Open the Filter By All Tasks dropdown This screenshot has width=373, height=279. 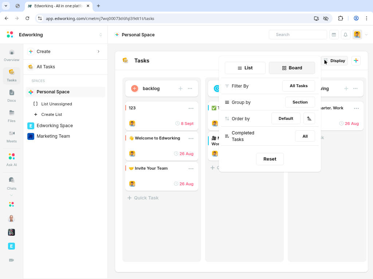coord(298,86)
